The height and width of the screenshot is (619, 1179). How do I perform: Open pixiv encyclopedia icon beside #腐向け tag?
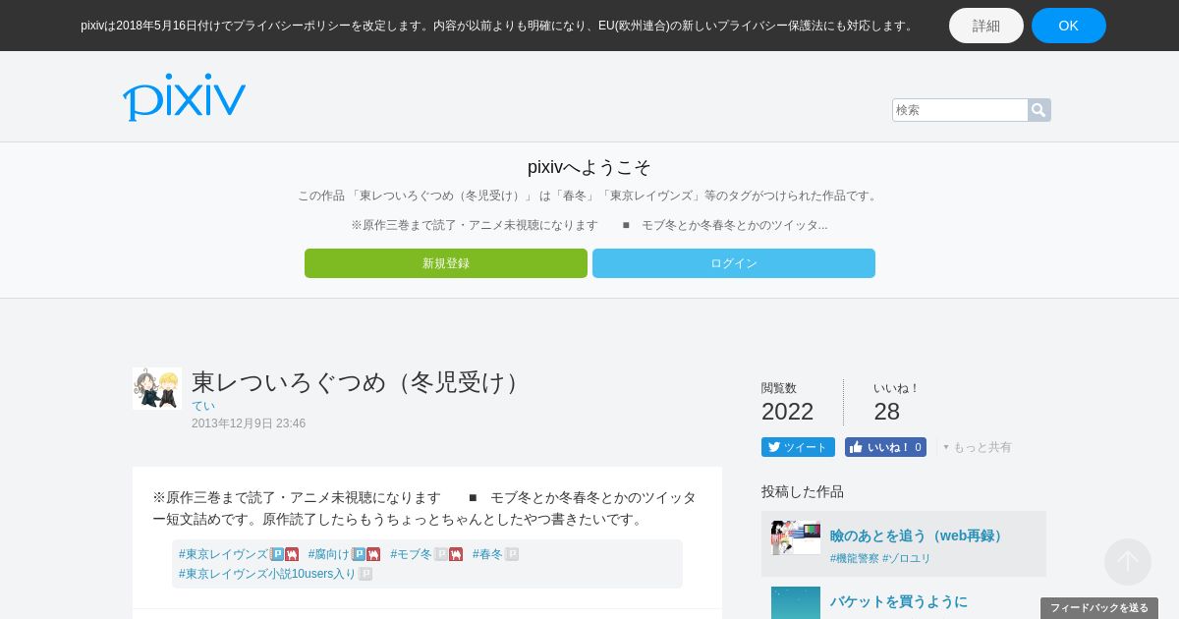(359, 554)
